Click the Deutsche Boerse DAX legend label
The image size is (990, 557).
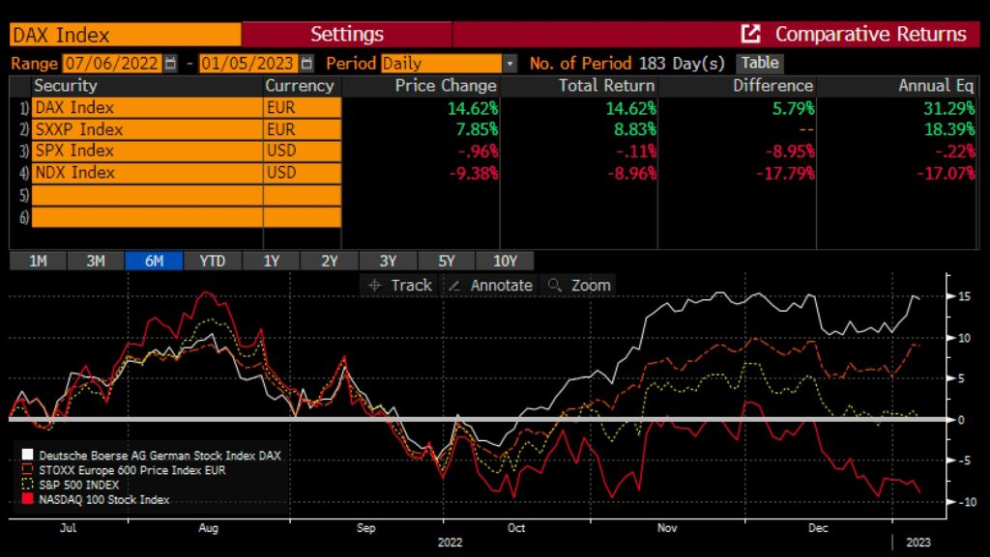pos(160,455)
